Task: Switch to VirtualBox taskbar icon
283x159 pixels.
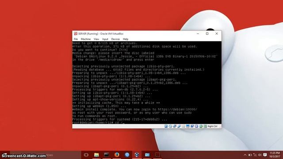Action: click(x=137, y=155)
